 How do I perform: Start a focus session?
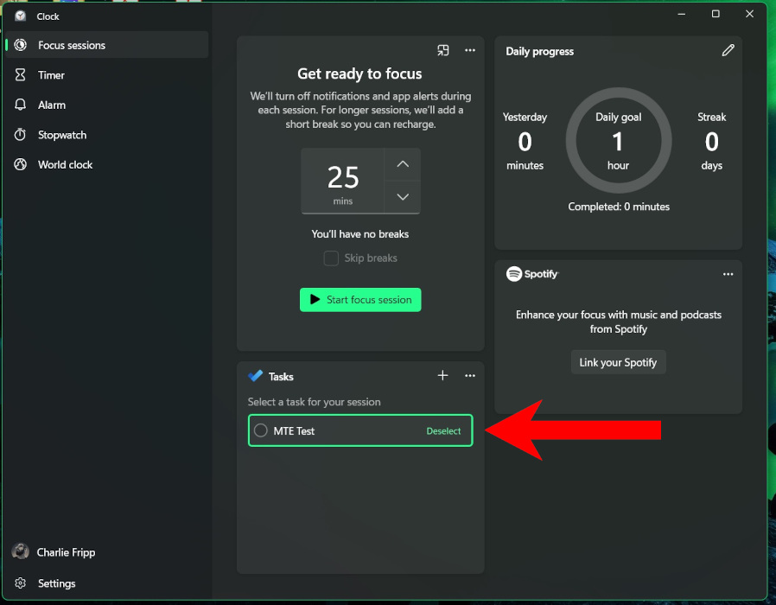coord(359,300)
